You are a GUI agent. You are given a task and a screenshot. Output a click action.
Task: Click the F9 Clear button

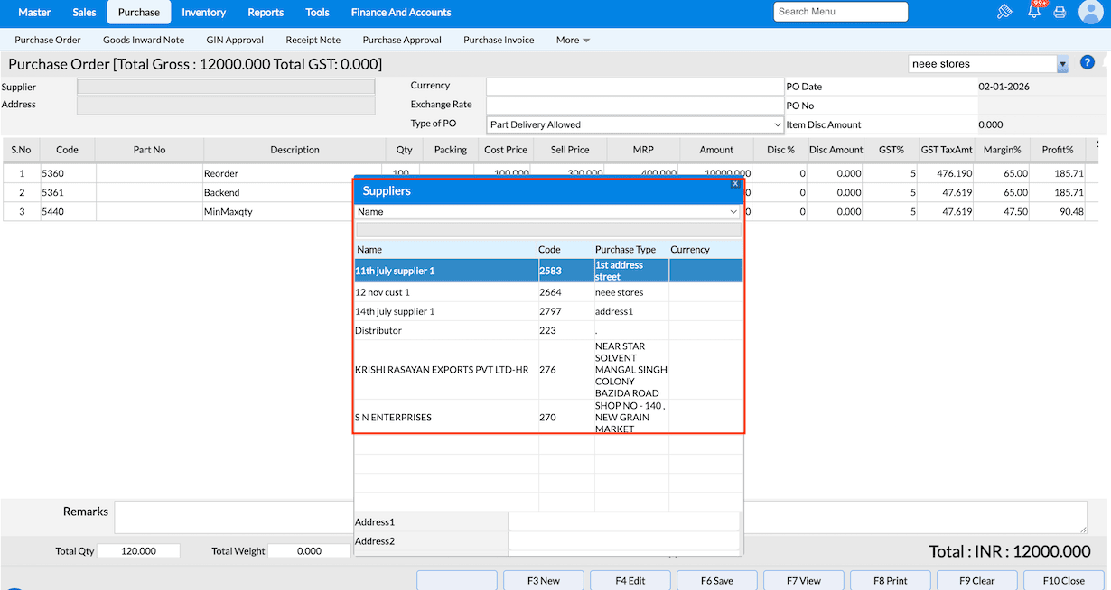pyautogui.click(x=976, y=580)
